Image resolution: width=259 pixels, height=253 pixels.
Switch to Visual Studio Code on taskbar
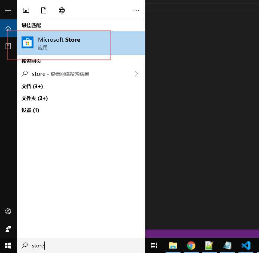[246, 246]
